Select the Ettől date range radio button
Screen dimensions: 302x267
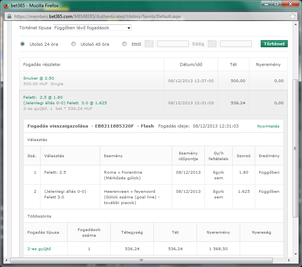pos(125,44)
